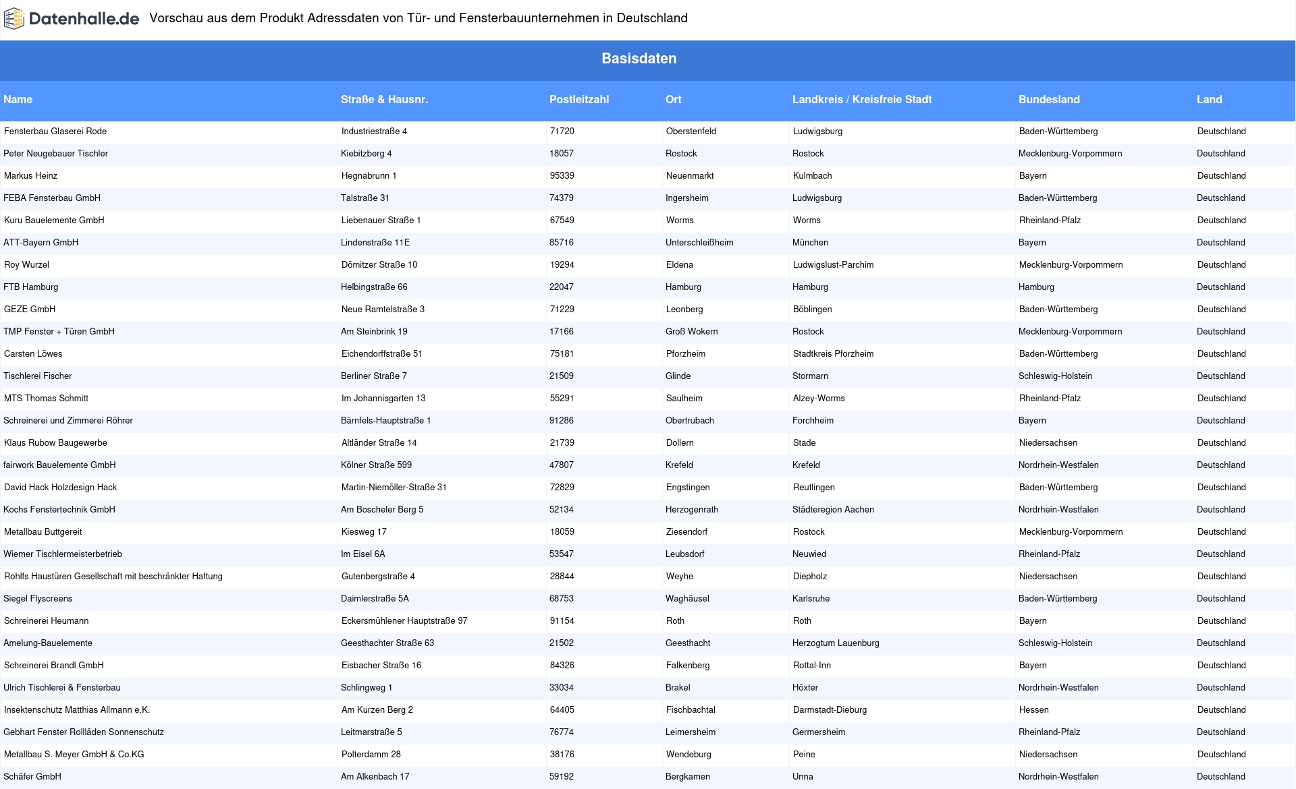This screenshot has width=1296, height=789.
Task: Select the name cell FTB Hamburg
Action: pyautogui.click(x=169, y=287)
